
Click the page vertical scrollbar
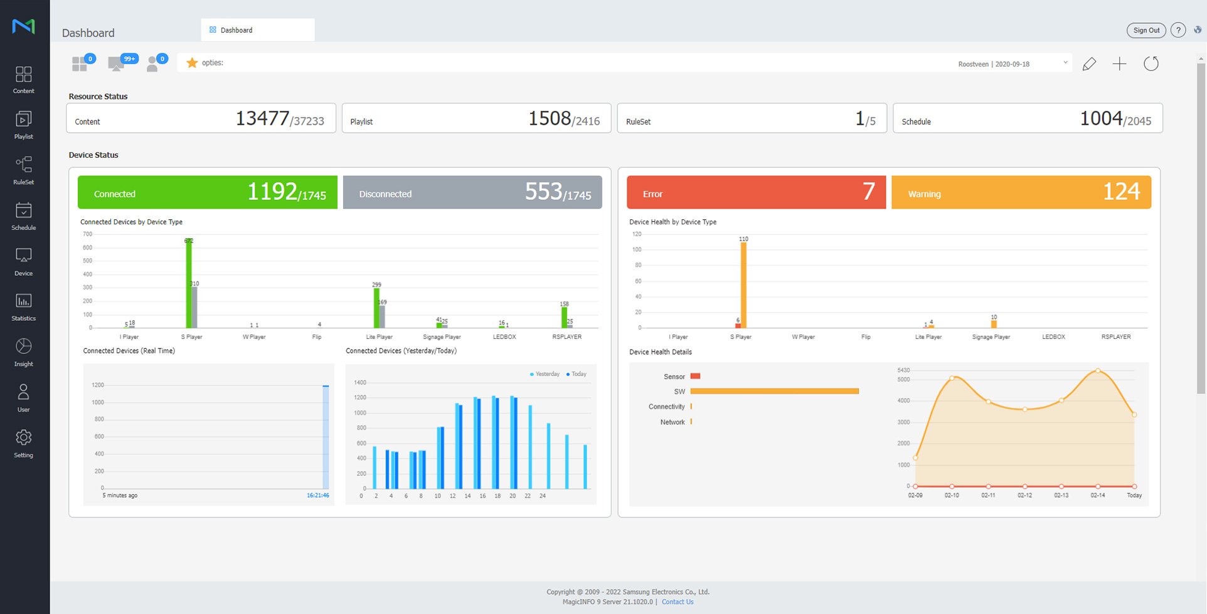click(1201, 226)
